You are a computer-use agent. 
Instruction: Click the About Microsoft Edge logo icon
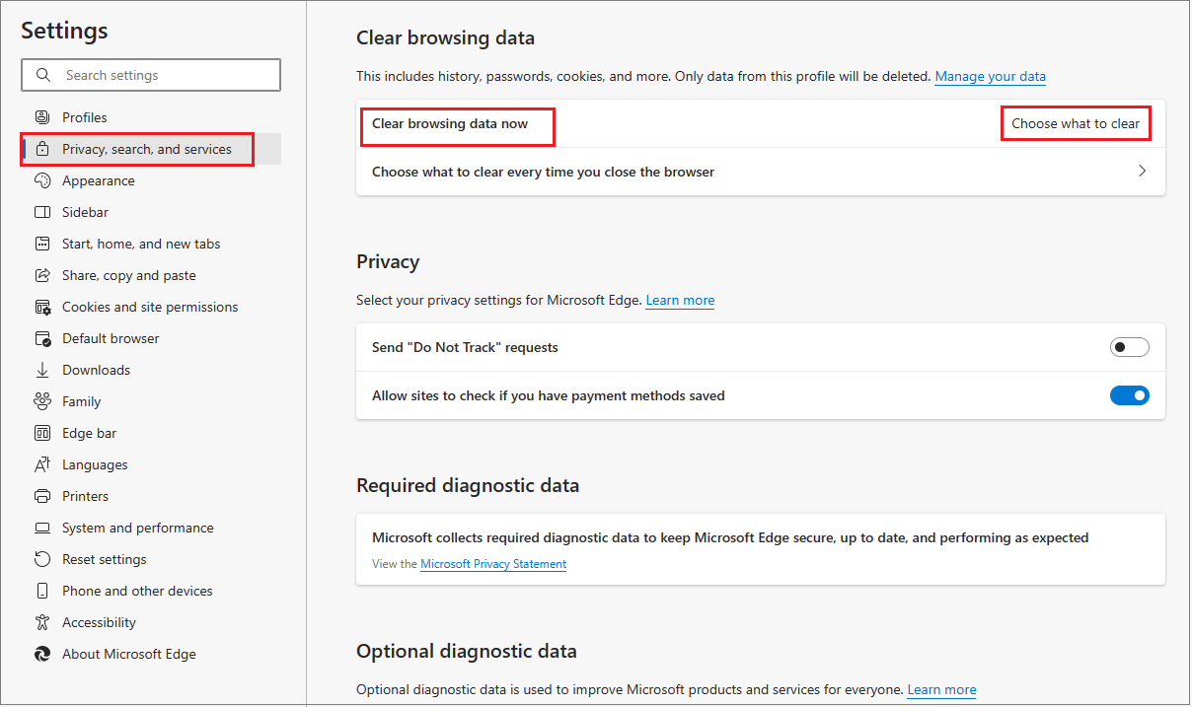[x=42, y=654]
